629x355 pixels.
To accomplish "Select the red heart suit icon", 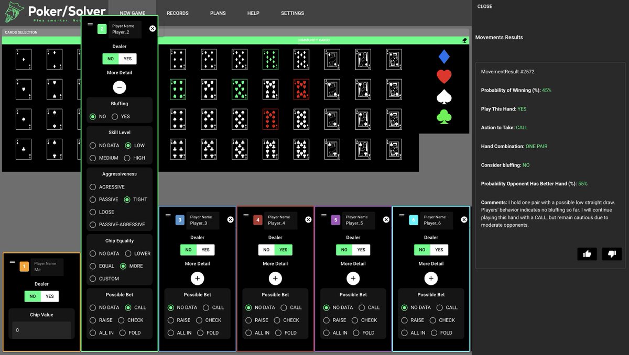I will 443,76.
